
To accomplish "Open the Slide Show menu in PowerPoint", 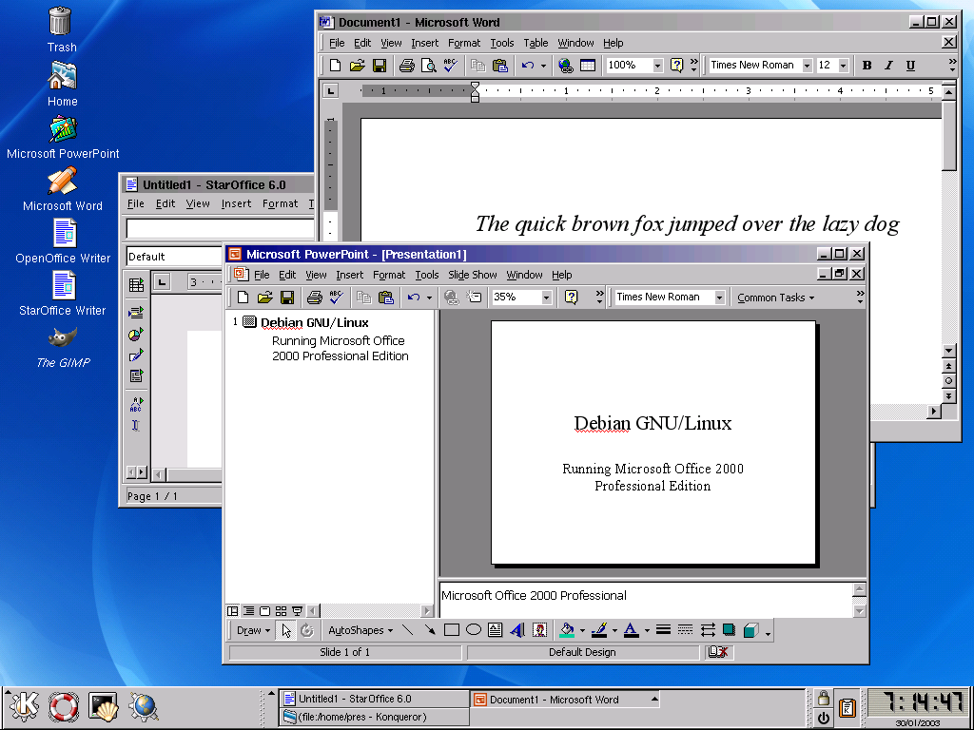I will [473, 275].
